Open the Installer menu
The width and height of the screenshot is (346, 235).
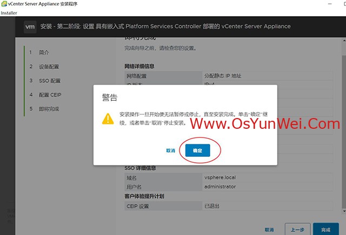9,13
